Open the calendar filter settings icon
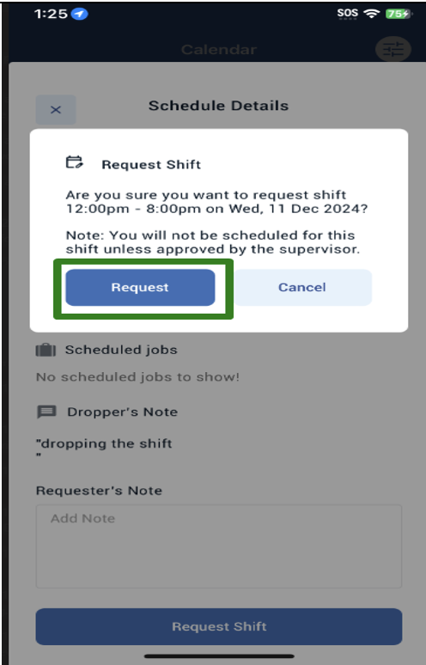Image resolution: width=426 pixels, height=665 pixels. [393, 49]
